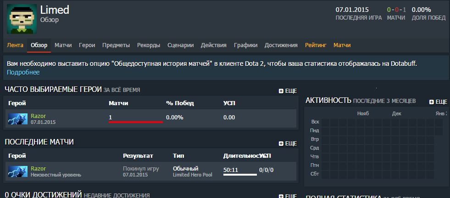This screenshot has height=198, width=450.
Task: Click the 0.00% Доля побед header stat
Action: 421,10
